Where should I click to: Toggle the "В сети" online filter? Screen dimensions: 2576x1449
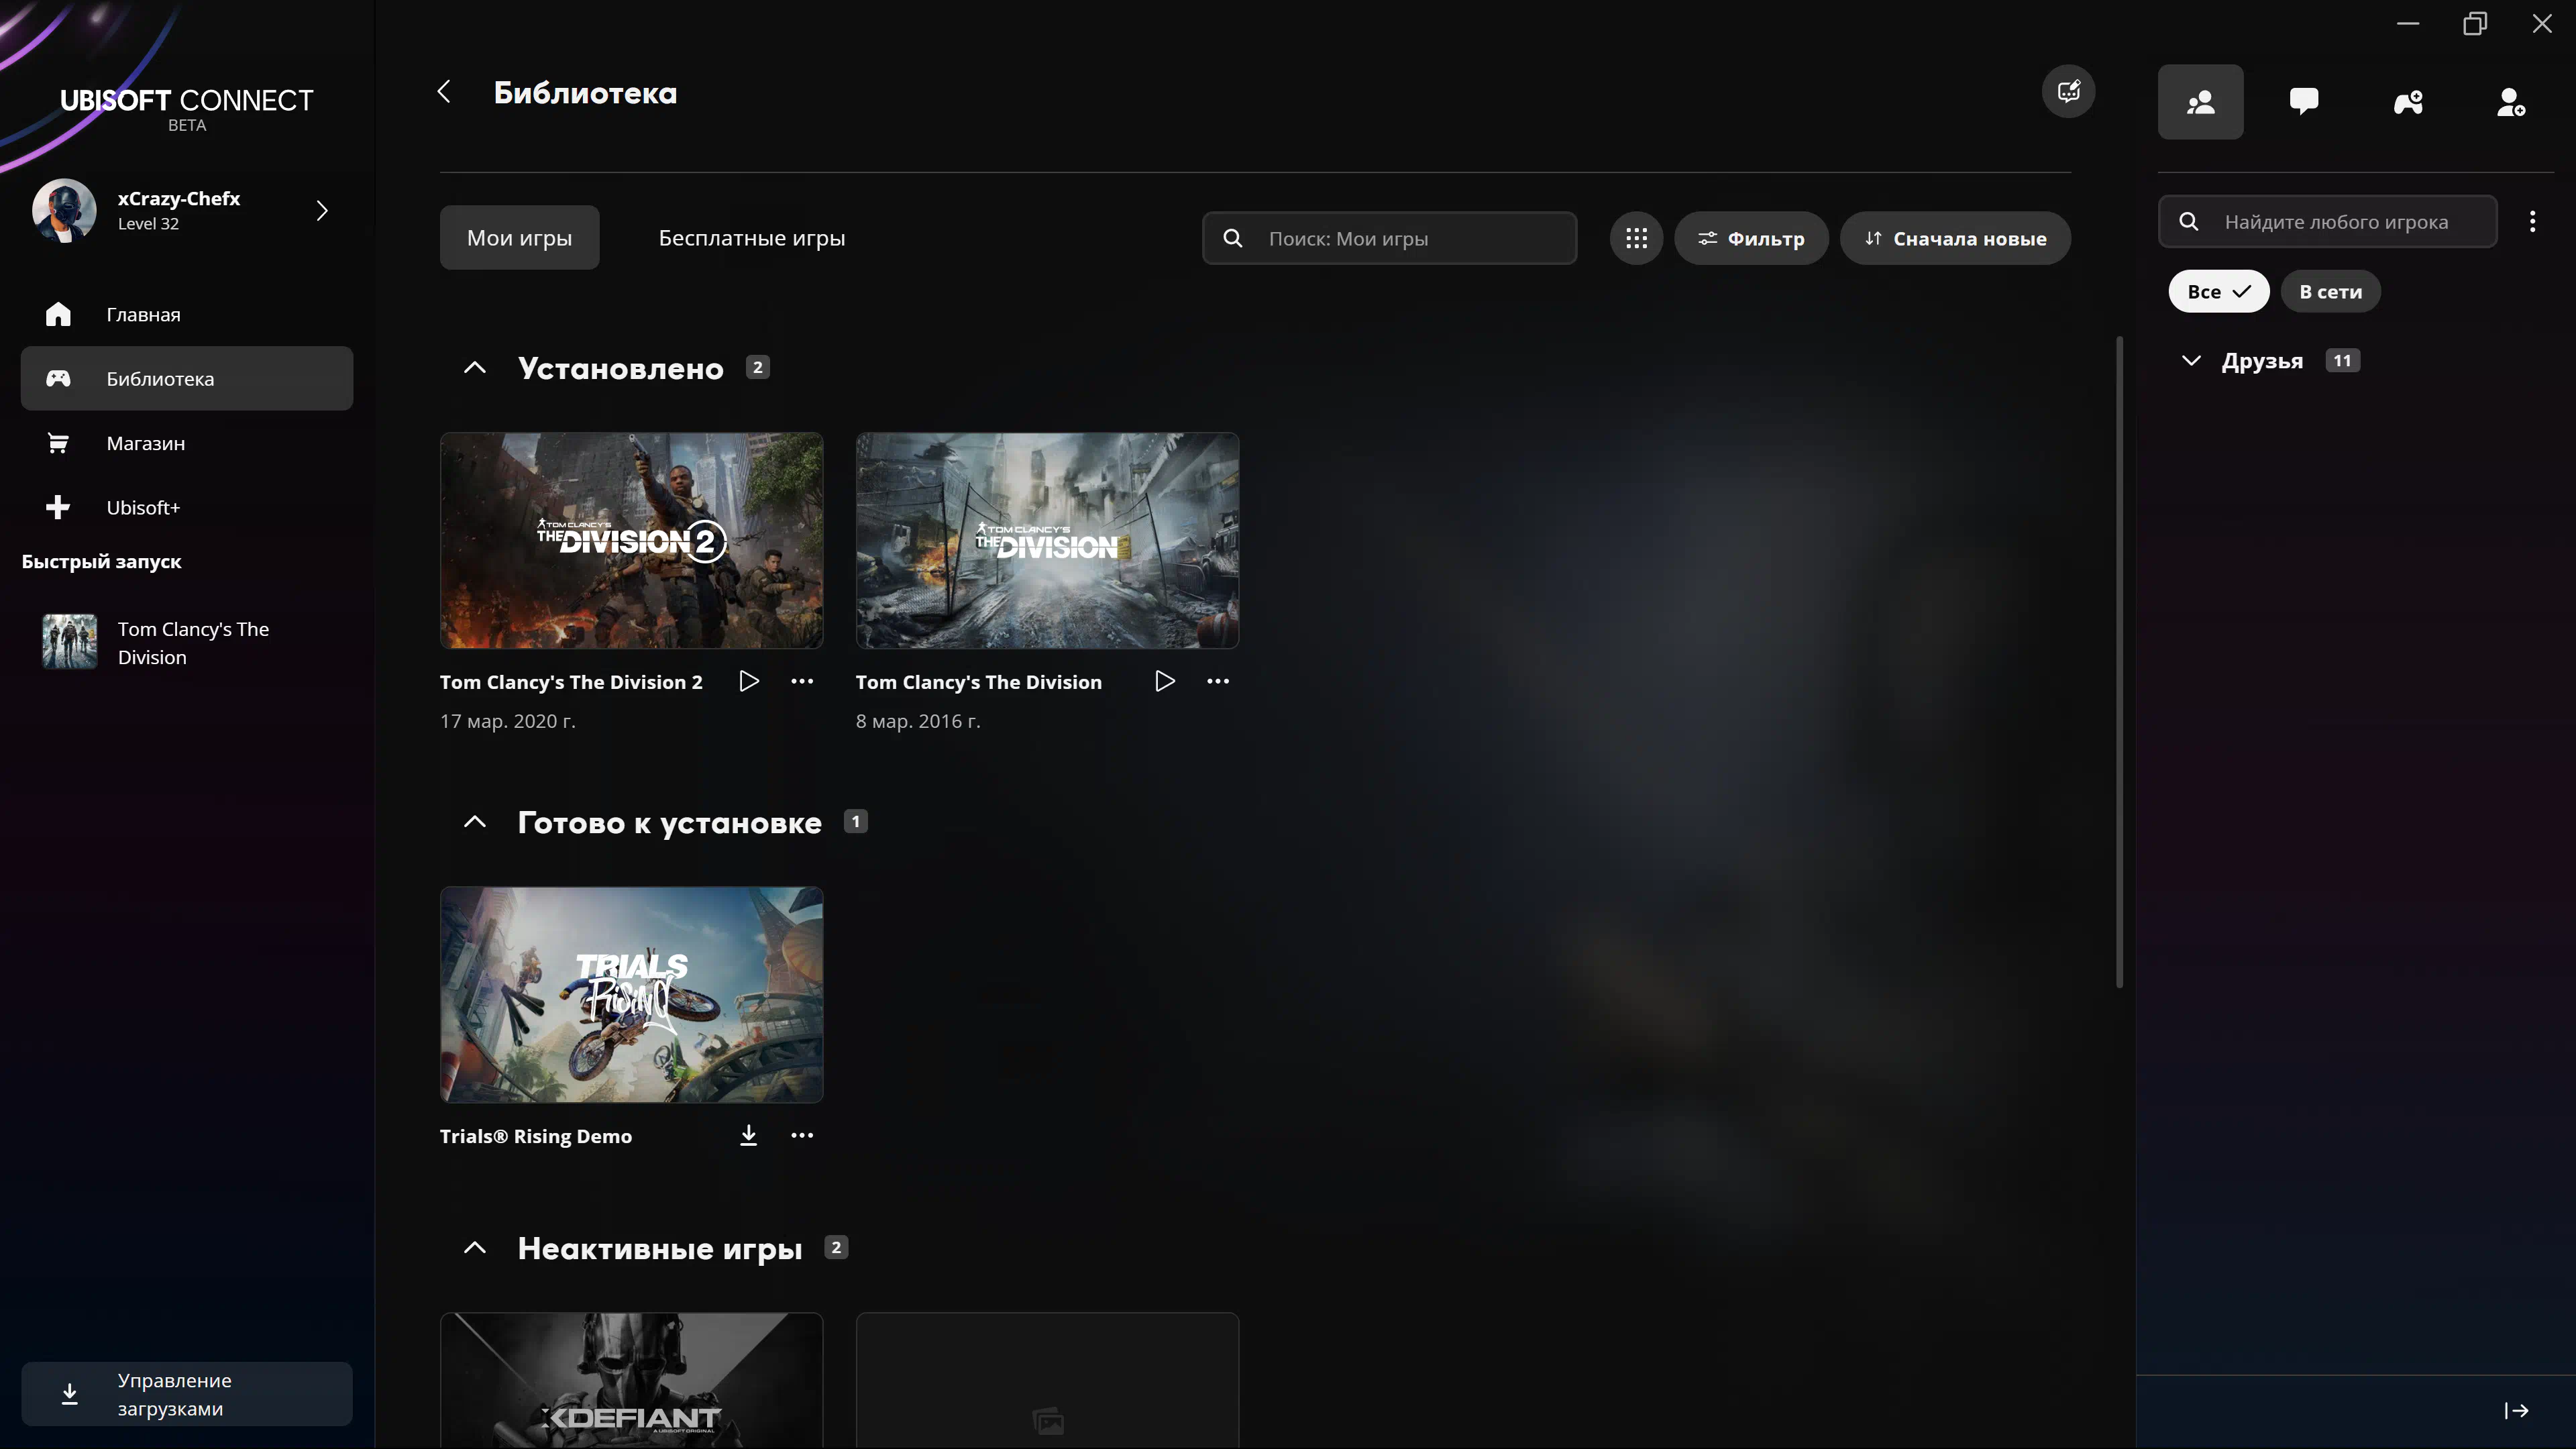click(2330, 291)
